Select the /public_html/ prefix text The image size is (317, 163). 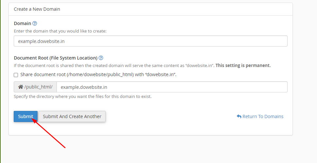tap(39, 87)
